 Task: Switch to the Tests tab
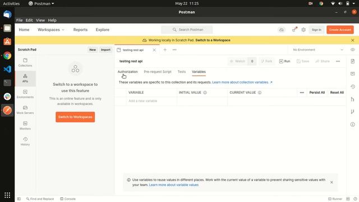click(x=182, y=72)
